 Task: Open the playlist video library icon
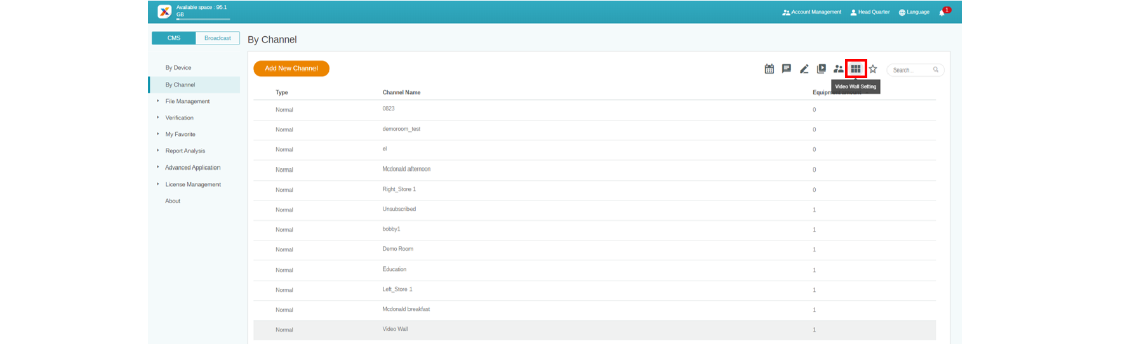point(821,69)
